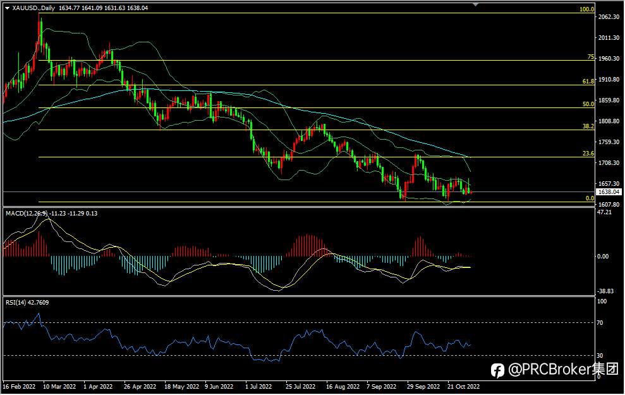
Task: Click the 1960.30 price scale value
Action: pyautogui.click(x=609, y=59)
